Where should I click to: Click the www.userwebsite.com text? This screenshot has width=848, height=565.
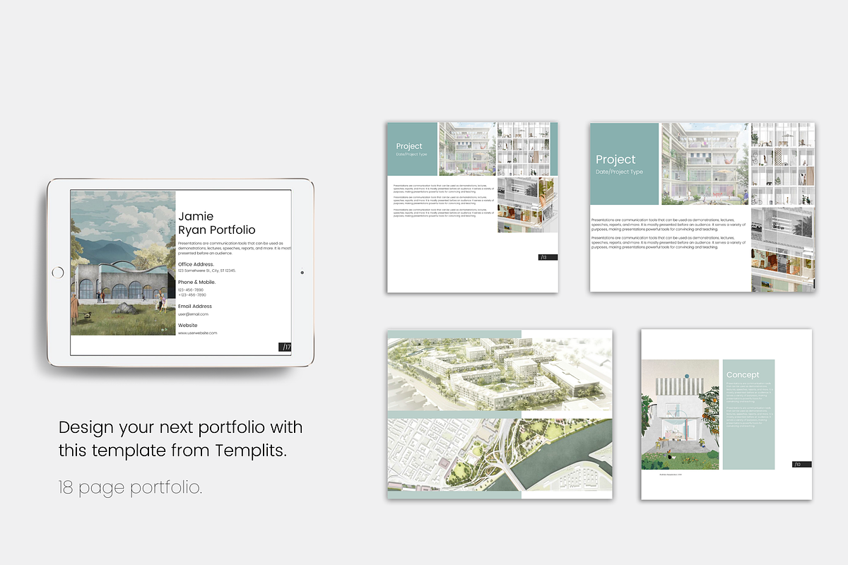197,333
